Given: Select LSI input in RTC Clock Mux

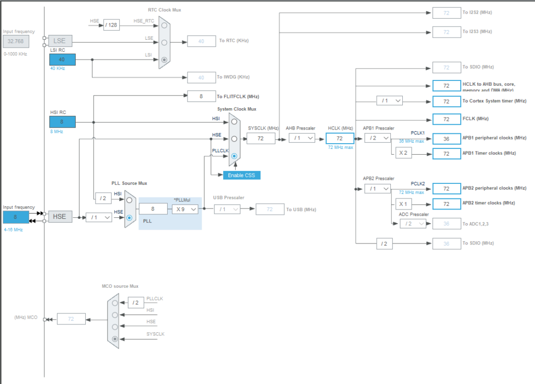Looking at the screenshot, I should coord(164,60).
